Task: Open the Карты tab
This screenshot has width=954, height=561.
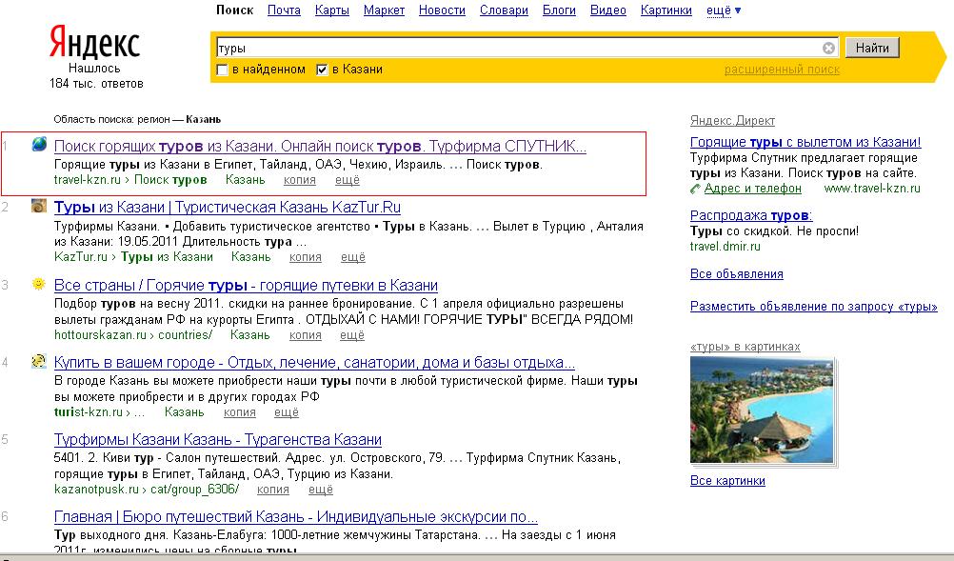Action: click(331, 10)
